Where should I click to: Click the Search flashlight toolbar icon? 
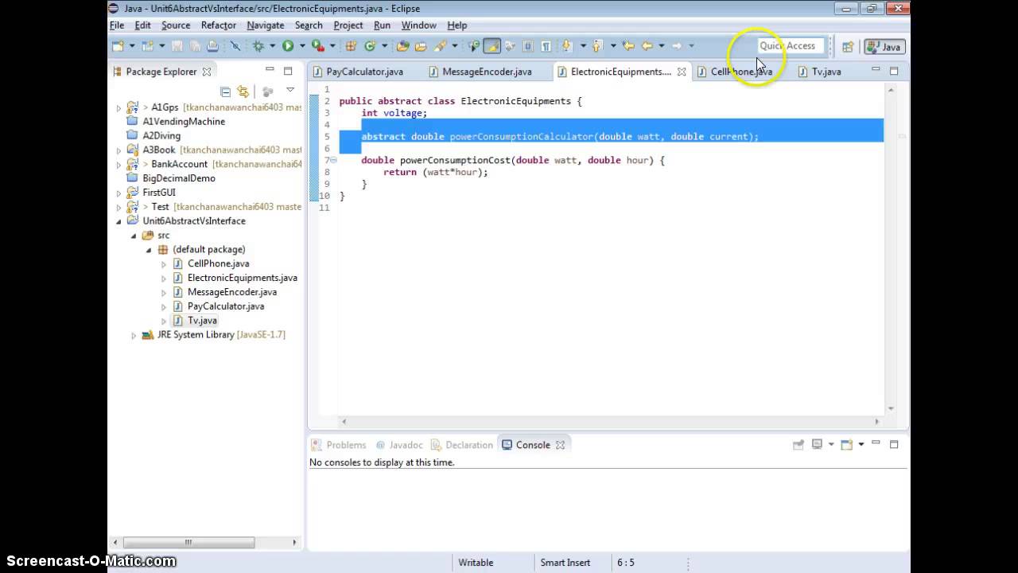click(x=440, y=46)
